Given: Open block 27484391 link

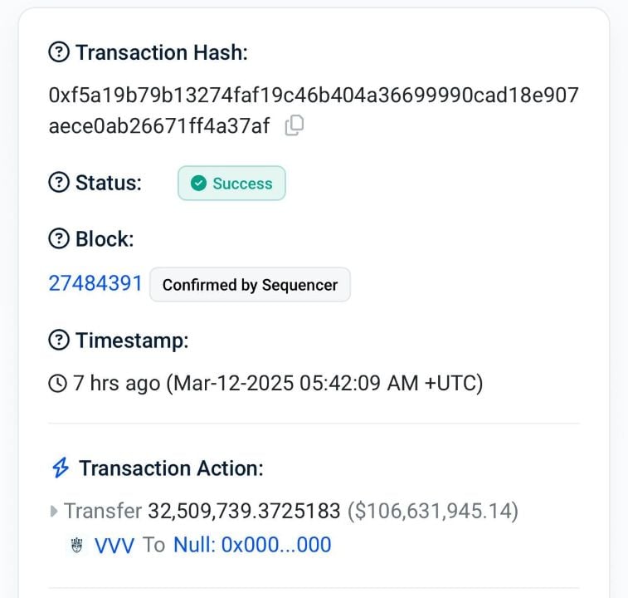Looking at the screenshot, I should click(95, 283).
